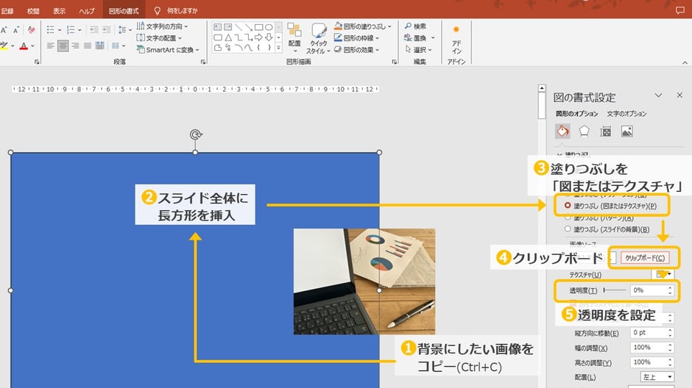This screenshot has height=388, width=692.
Task: Collapse the ribbon with the caret
Action: point(685,62)
